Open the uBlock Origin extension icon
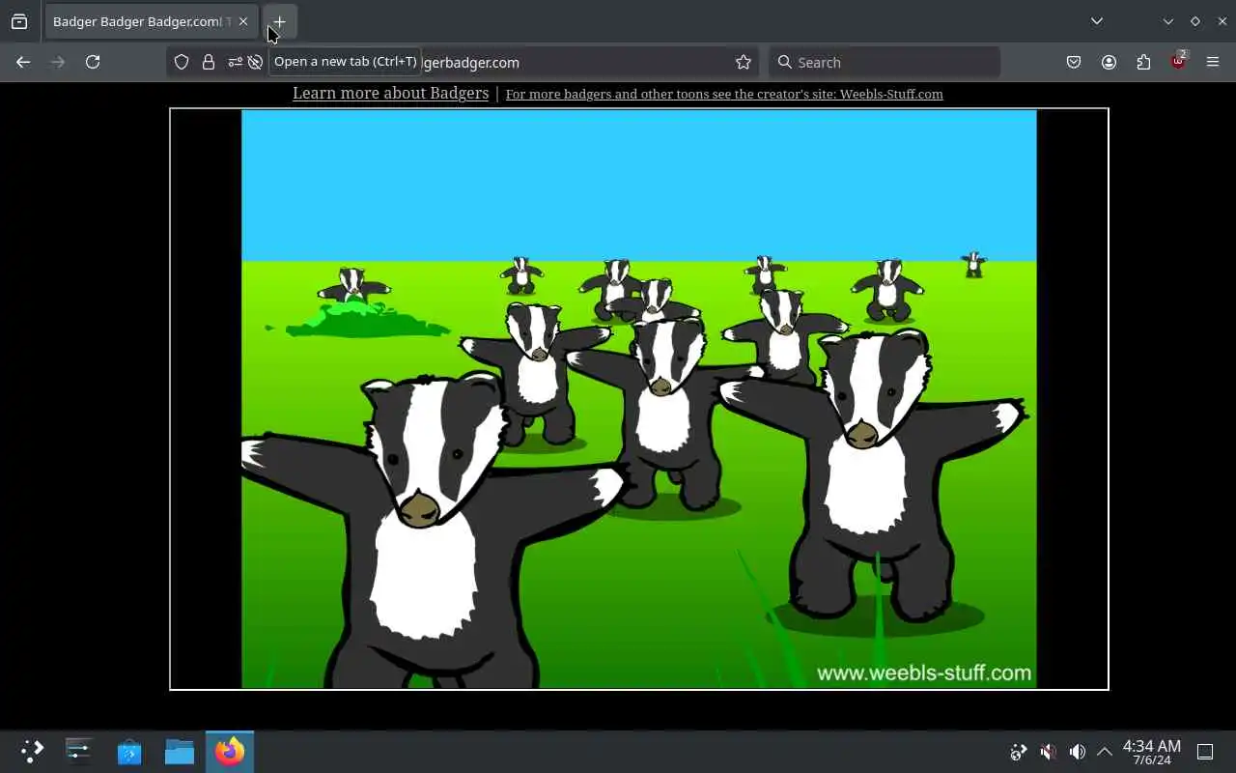This screenshot has height=773, width=1236. coord(1178,62)
